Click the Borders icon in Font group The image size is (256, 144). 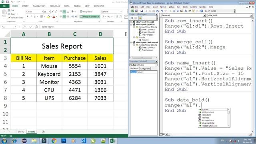(42, 16)
